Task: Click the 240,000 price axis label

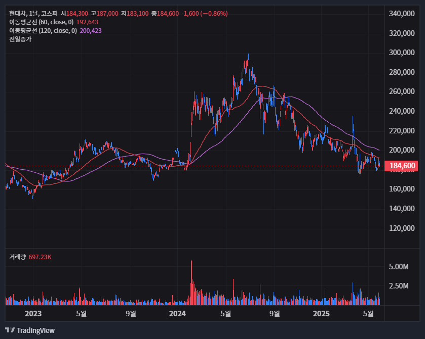Action: (402, 111)
